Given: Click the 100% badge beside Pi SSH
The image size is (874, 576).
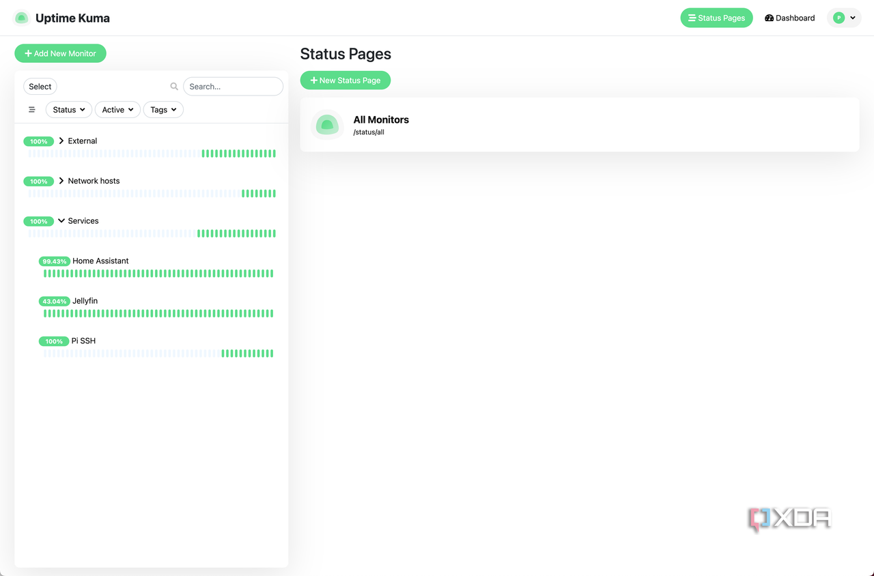Looking at the screenshot, I should click(54, 341).
